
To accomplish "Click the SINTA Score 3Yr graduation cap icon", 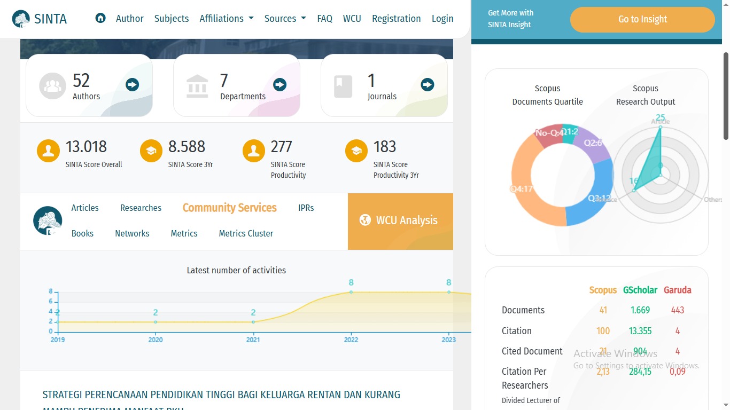I will (151, 151).
